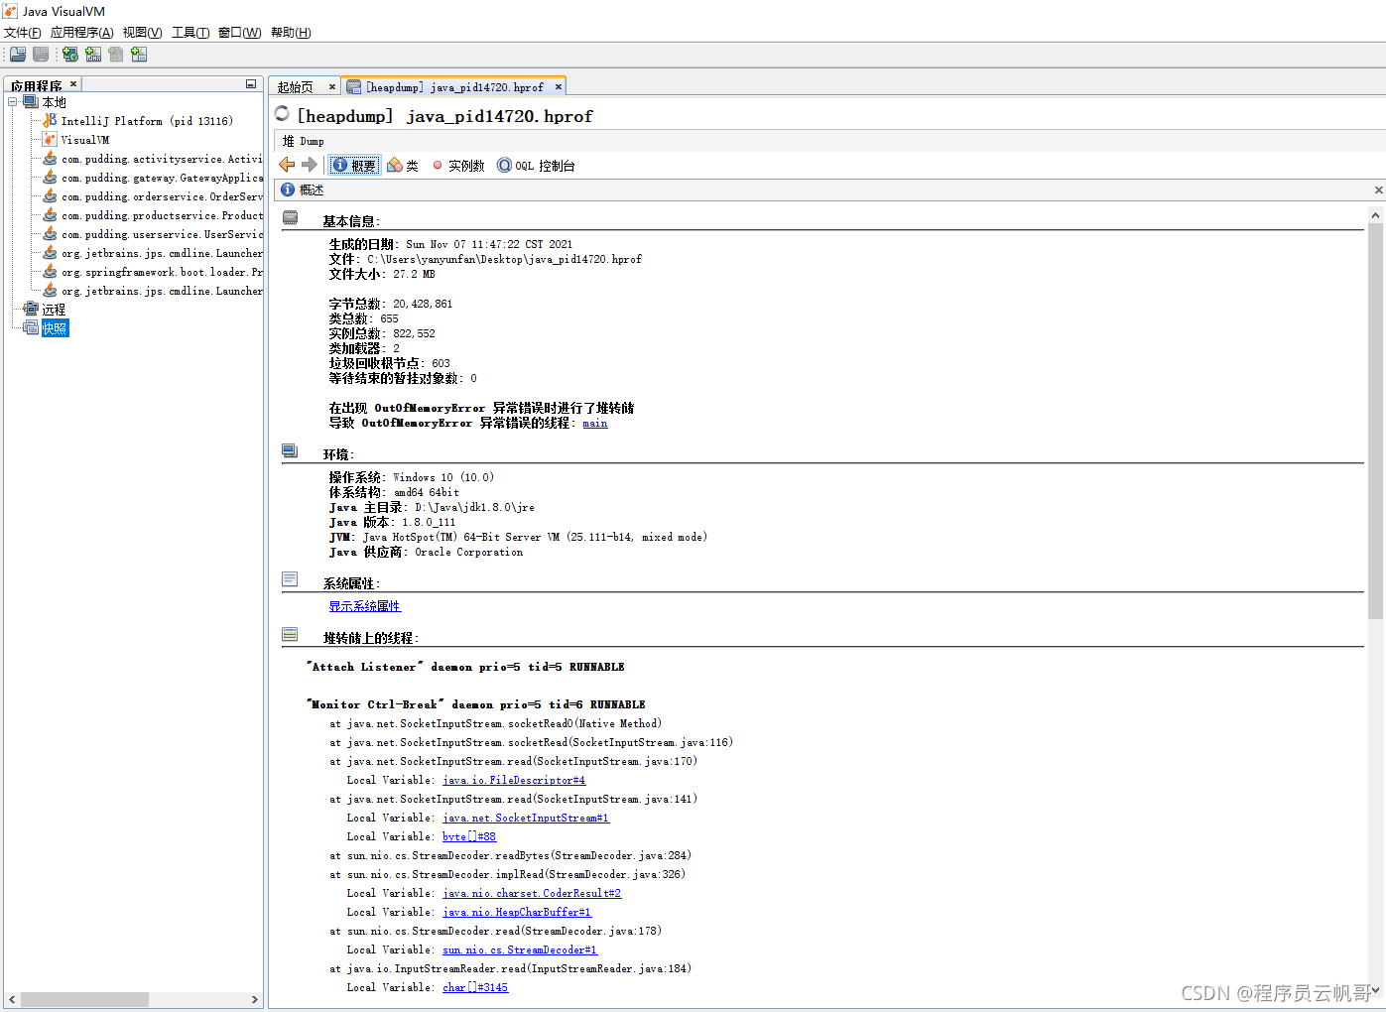Click the remote hosts icon beside 远程

(31, 309)
